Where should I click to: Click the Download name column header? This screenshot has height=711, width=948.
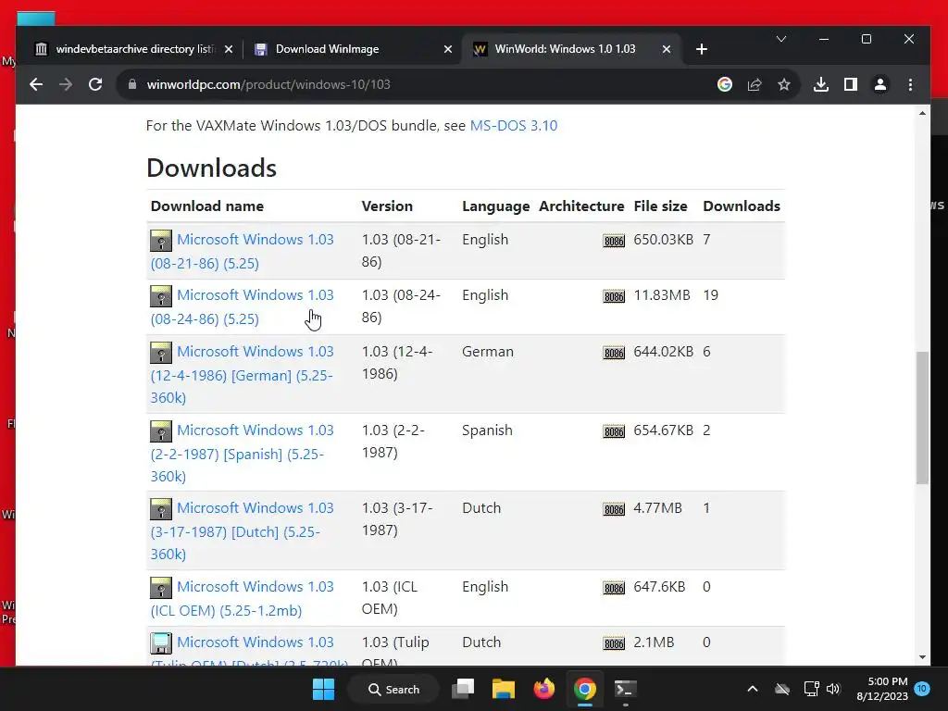click(x=207, y=206)
